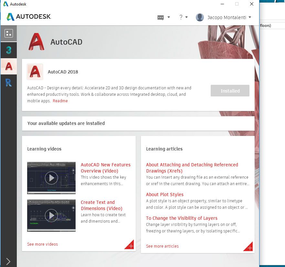Play the Create Text and Dimensions video thumbnail
The image size is (285, 267).
click(x=51, y=216)
